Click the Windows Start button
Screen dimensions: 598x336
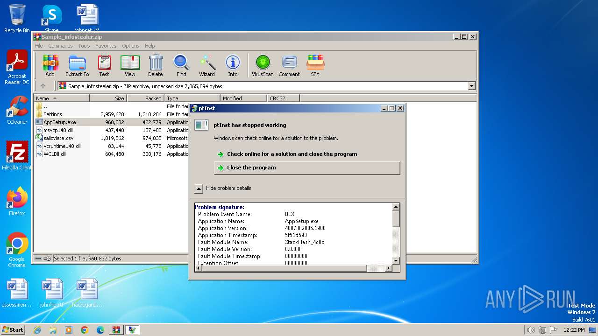click(x=13, y=330)
